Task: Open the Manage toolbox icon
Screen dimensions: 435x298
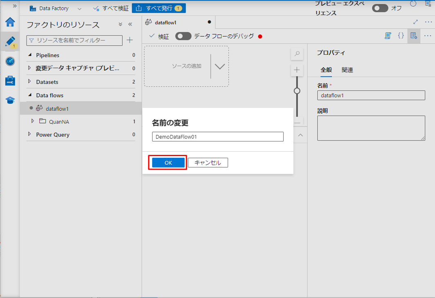Action: (10, 81)
